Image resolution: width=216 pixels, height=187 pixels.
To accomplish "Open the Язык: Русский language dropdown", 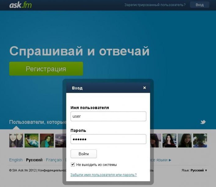I will (x=194, y=170).
